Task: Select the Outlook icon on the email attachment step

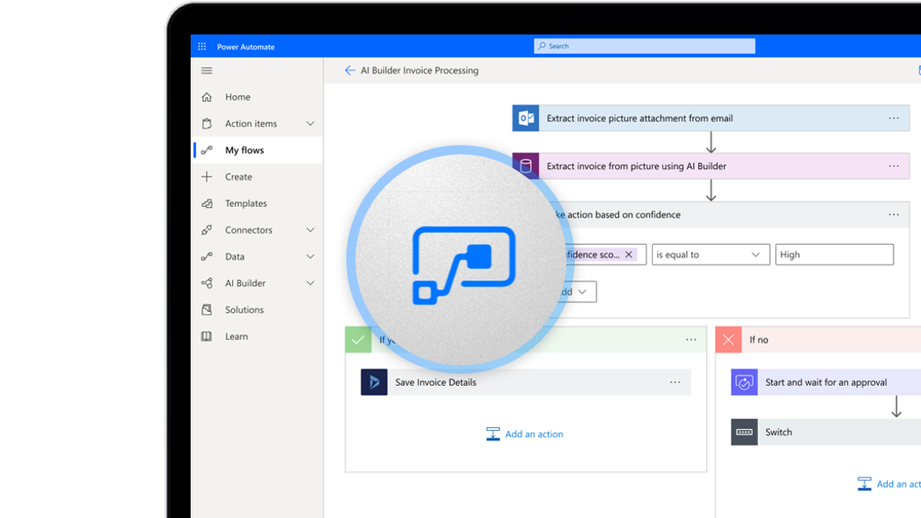Action: pos(524,118)
